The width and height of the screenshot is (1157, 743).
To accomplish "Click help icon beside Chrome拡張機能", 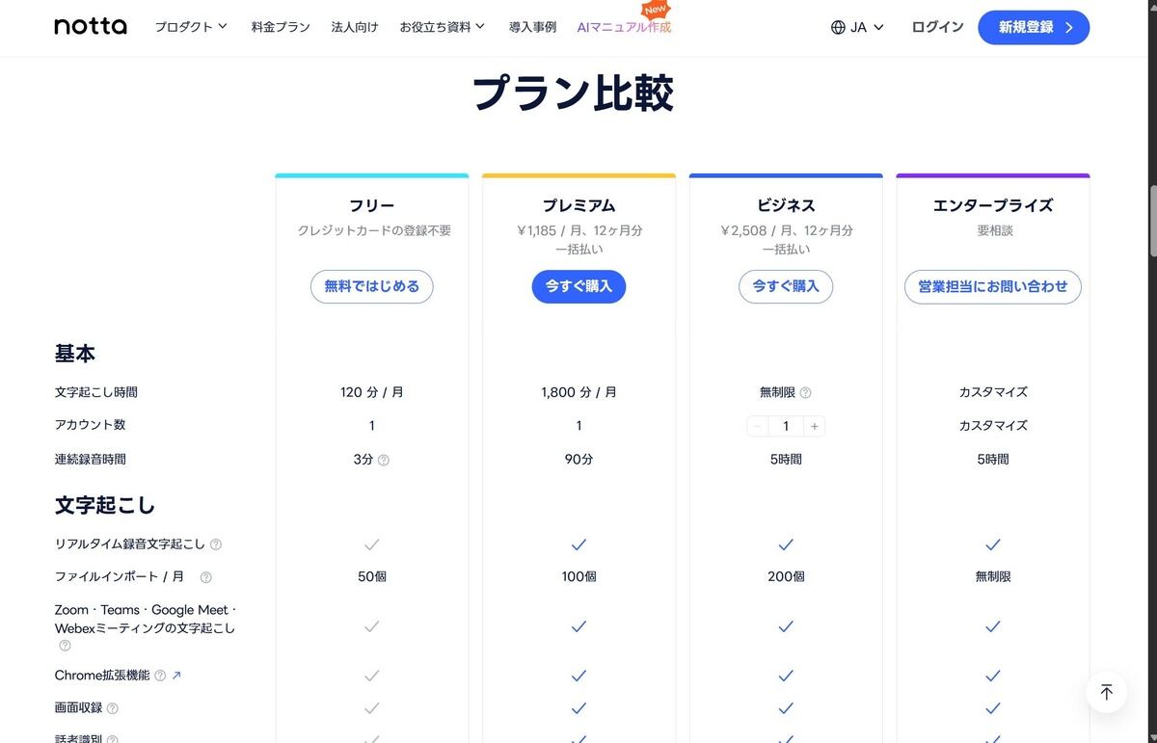I will pyautogui.click(x=160, y=676).
